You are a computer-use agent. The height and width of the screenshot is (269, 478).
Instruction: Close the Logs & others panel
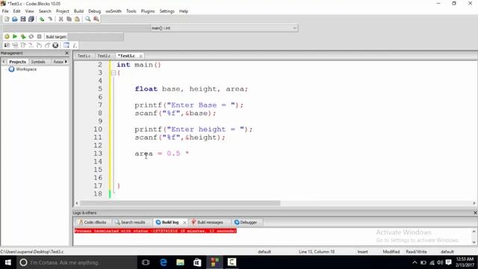pyautogui.click(x=475, y=212)
